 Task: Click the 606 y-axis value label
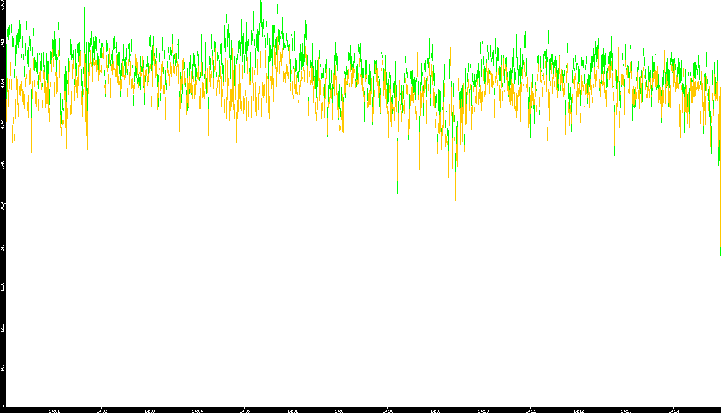tap(3, 368)
